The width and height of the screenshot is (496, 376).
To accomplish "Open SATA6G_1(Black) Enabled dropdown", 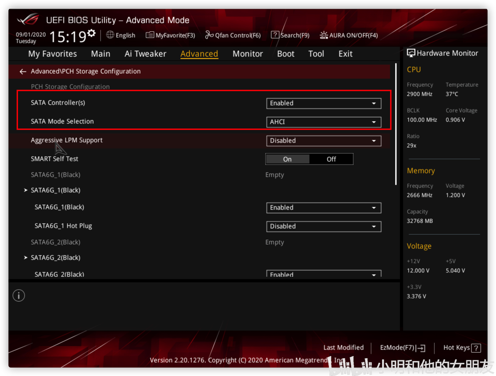I will pos(324,208).
